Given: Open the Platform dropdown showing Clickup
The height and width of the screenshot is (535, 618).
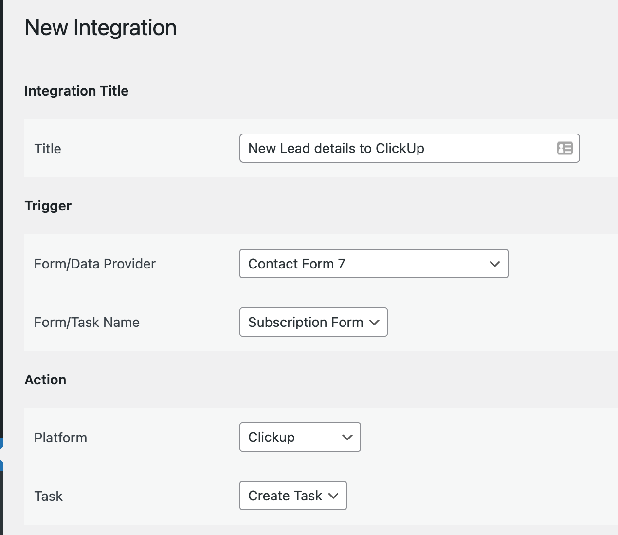Looking at the screenshot, I should pyautogui.click(x=299, y=437).
